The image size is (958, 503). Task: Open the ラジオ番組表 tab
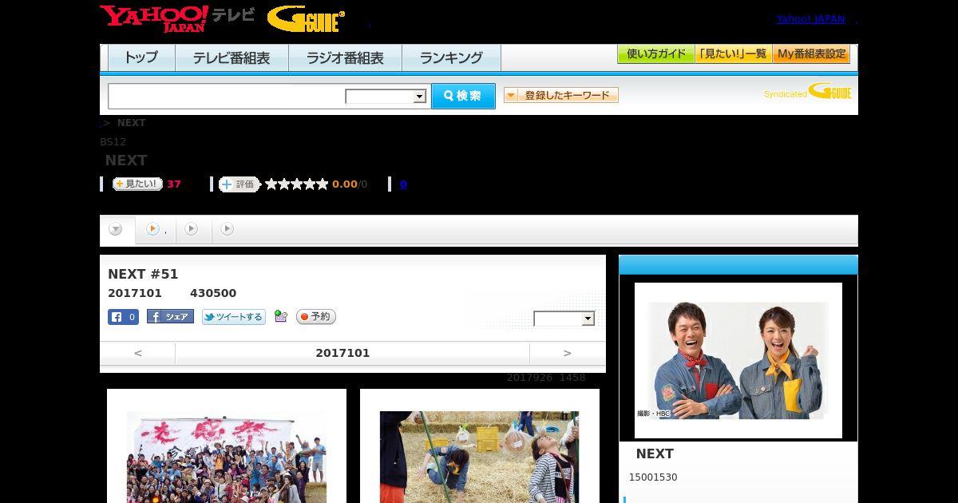pos(345,57)
